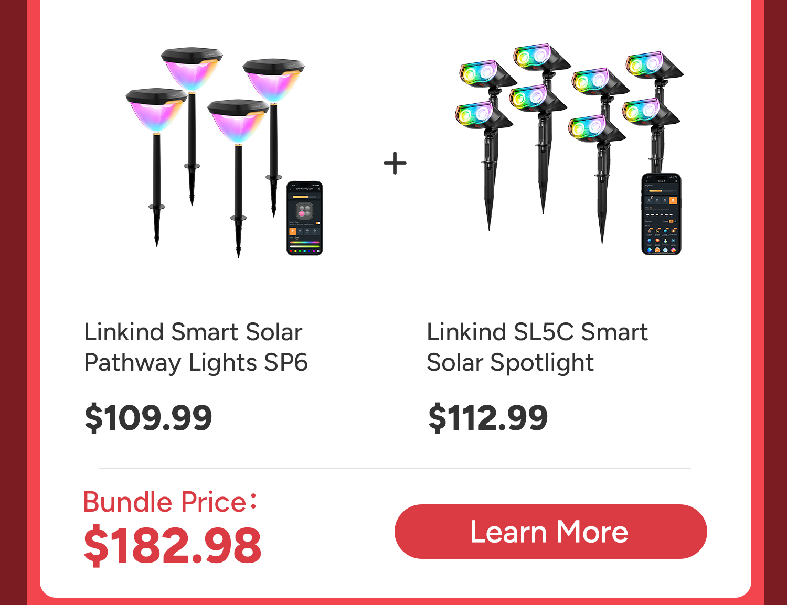The width and height of the screenshot is (787, 605).
Task: Open the Linkind SL5C Smart Solar Spotlight title
Action: 537,347
